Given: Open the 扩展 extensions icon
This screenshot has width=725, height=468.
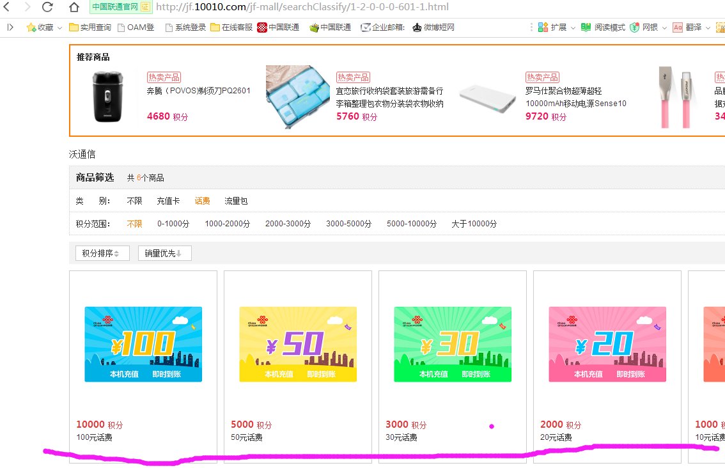Looking at the screenshot, I should (543, 27).
